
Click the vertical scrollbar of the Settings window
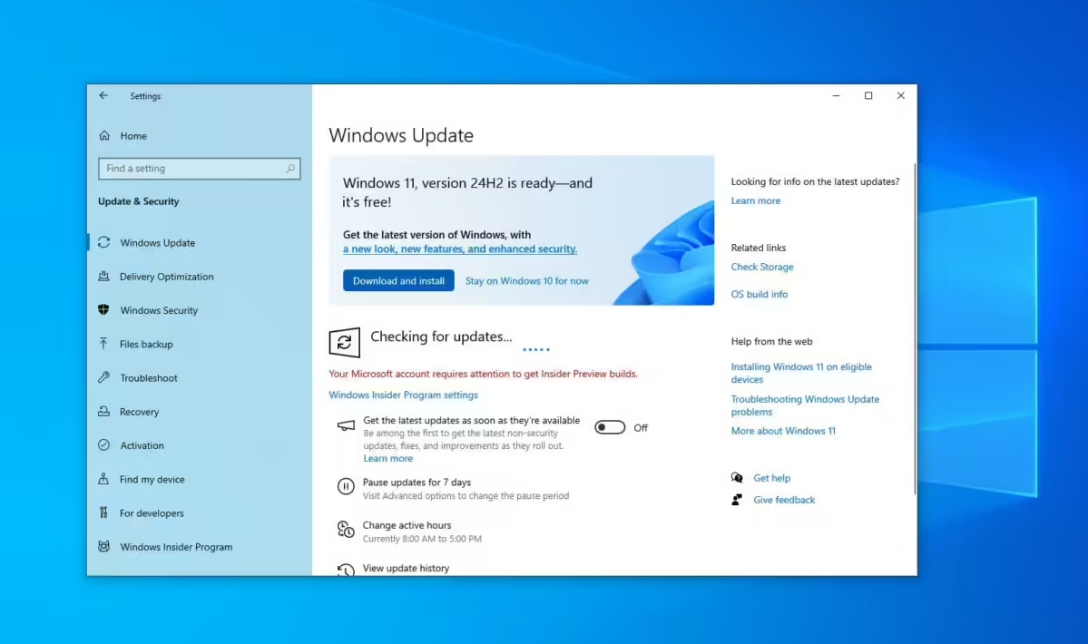[915, 329]
